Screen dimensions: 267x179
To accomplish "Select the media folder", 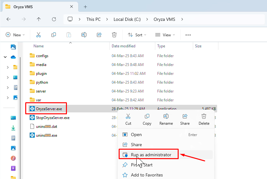I will point(41,64).
